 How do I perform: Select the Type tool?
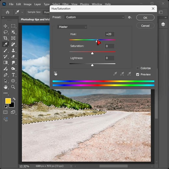(13, 75)
